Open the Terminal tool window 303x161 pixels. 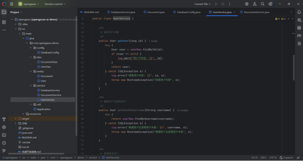point(4,135)
